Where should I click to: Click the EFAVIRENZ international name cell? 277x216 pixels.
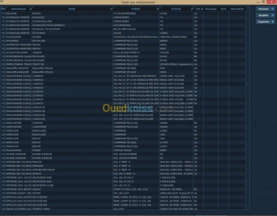coord(19,41)
